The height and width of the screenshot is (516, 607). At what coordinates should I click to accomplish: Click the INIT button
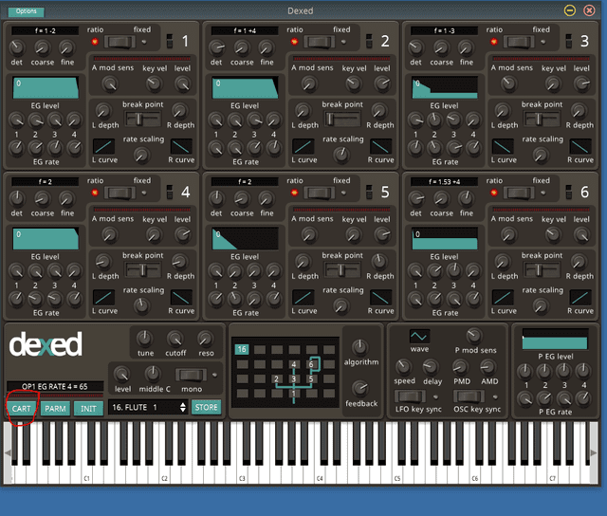[88, 408]
